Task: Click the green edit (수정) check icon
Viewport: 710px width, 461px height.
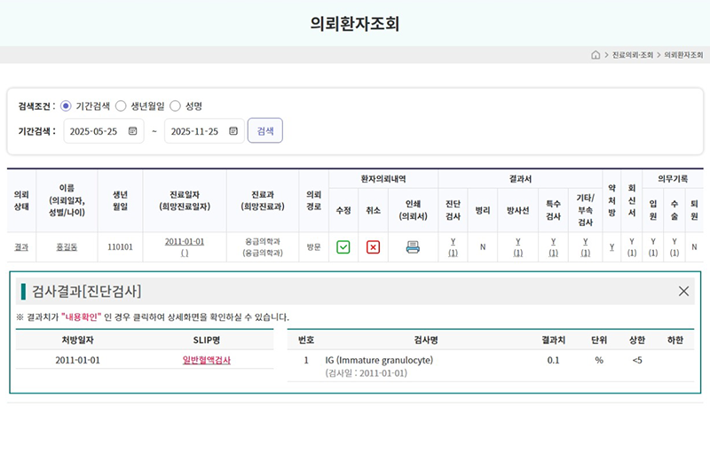Action: point(343,247)
